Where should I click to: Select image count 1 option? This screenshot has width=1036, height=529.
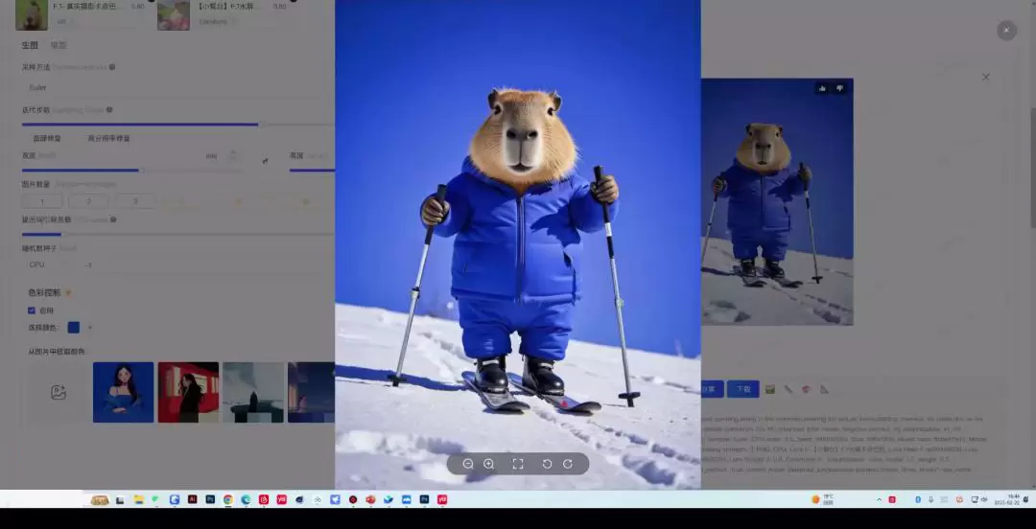coord(42,201)
